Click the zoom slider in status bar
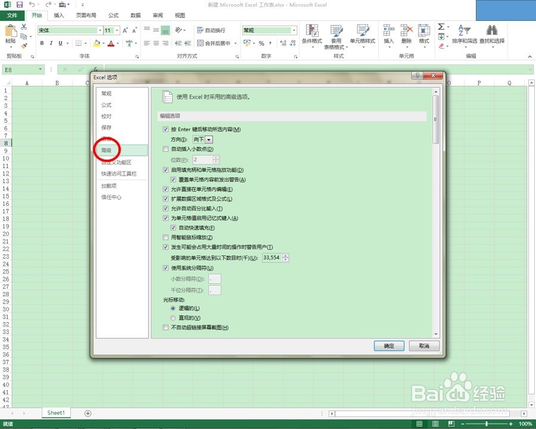Screen dimensions: 536x429 [x=487, y=424]
